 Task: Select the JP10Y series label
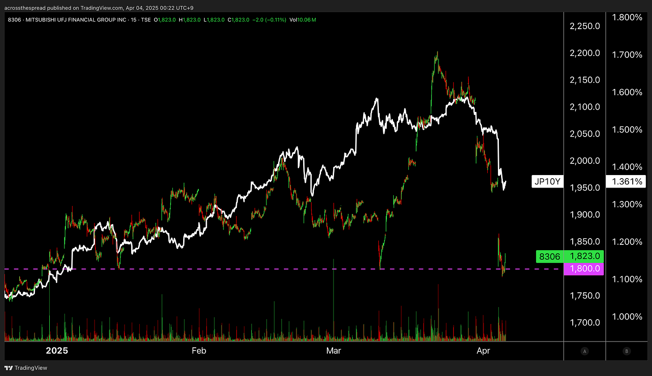click(547, 181)
